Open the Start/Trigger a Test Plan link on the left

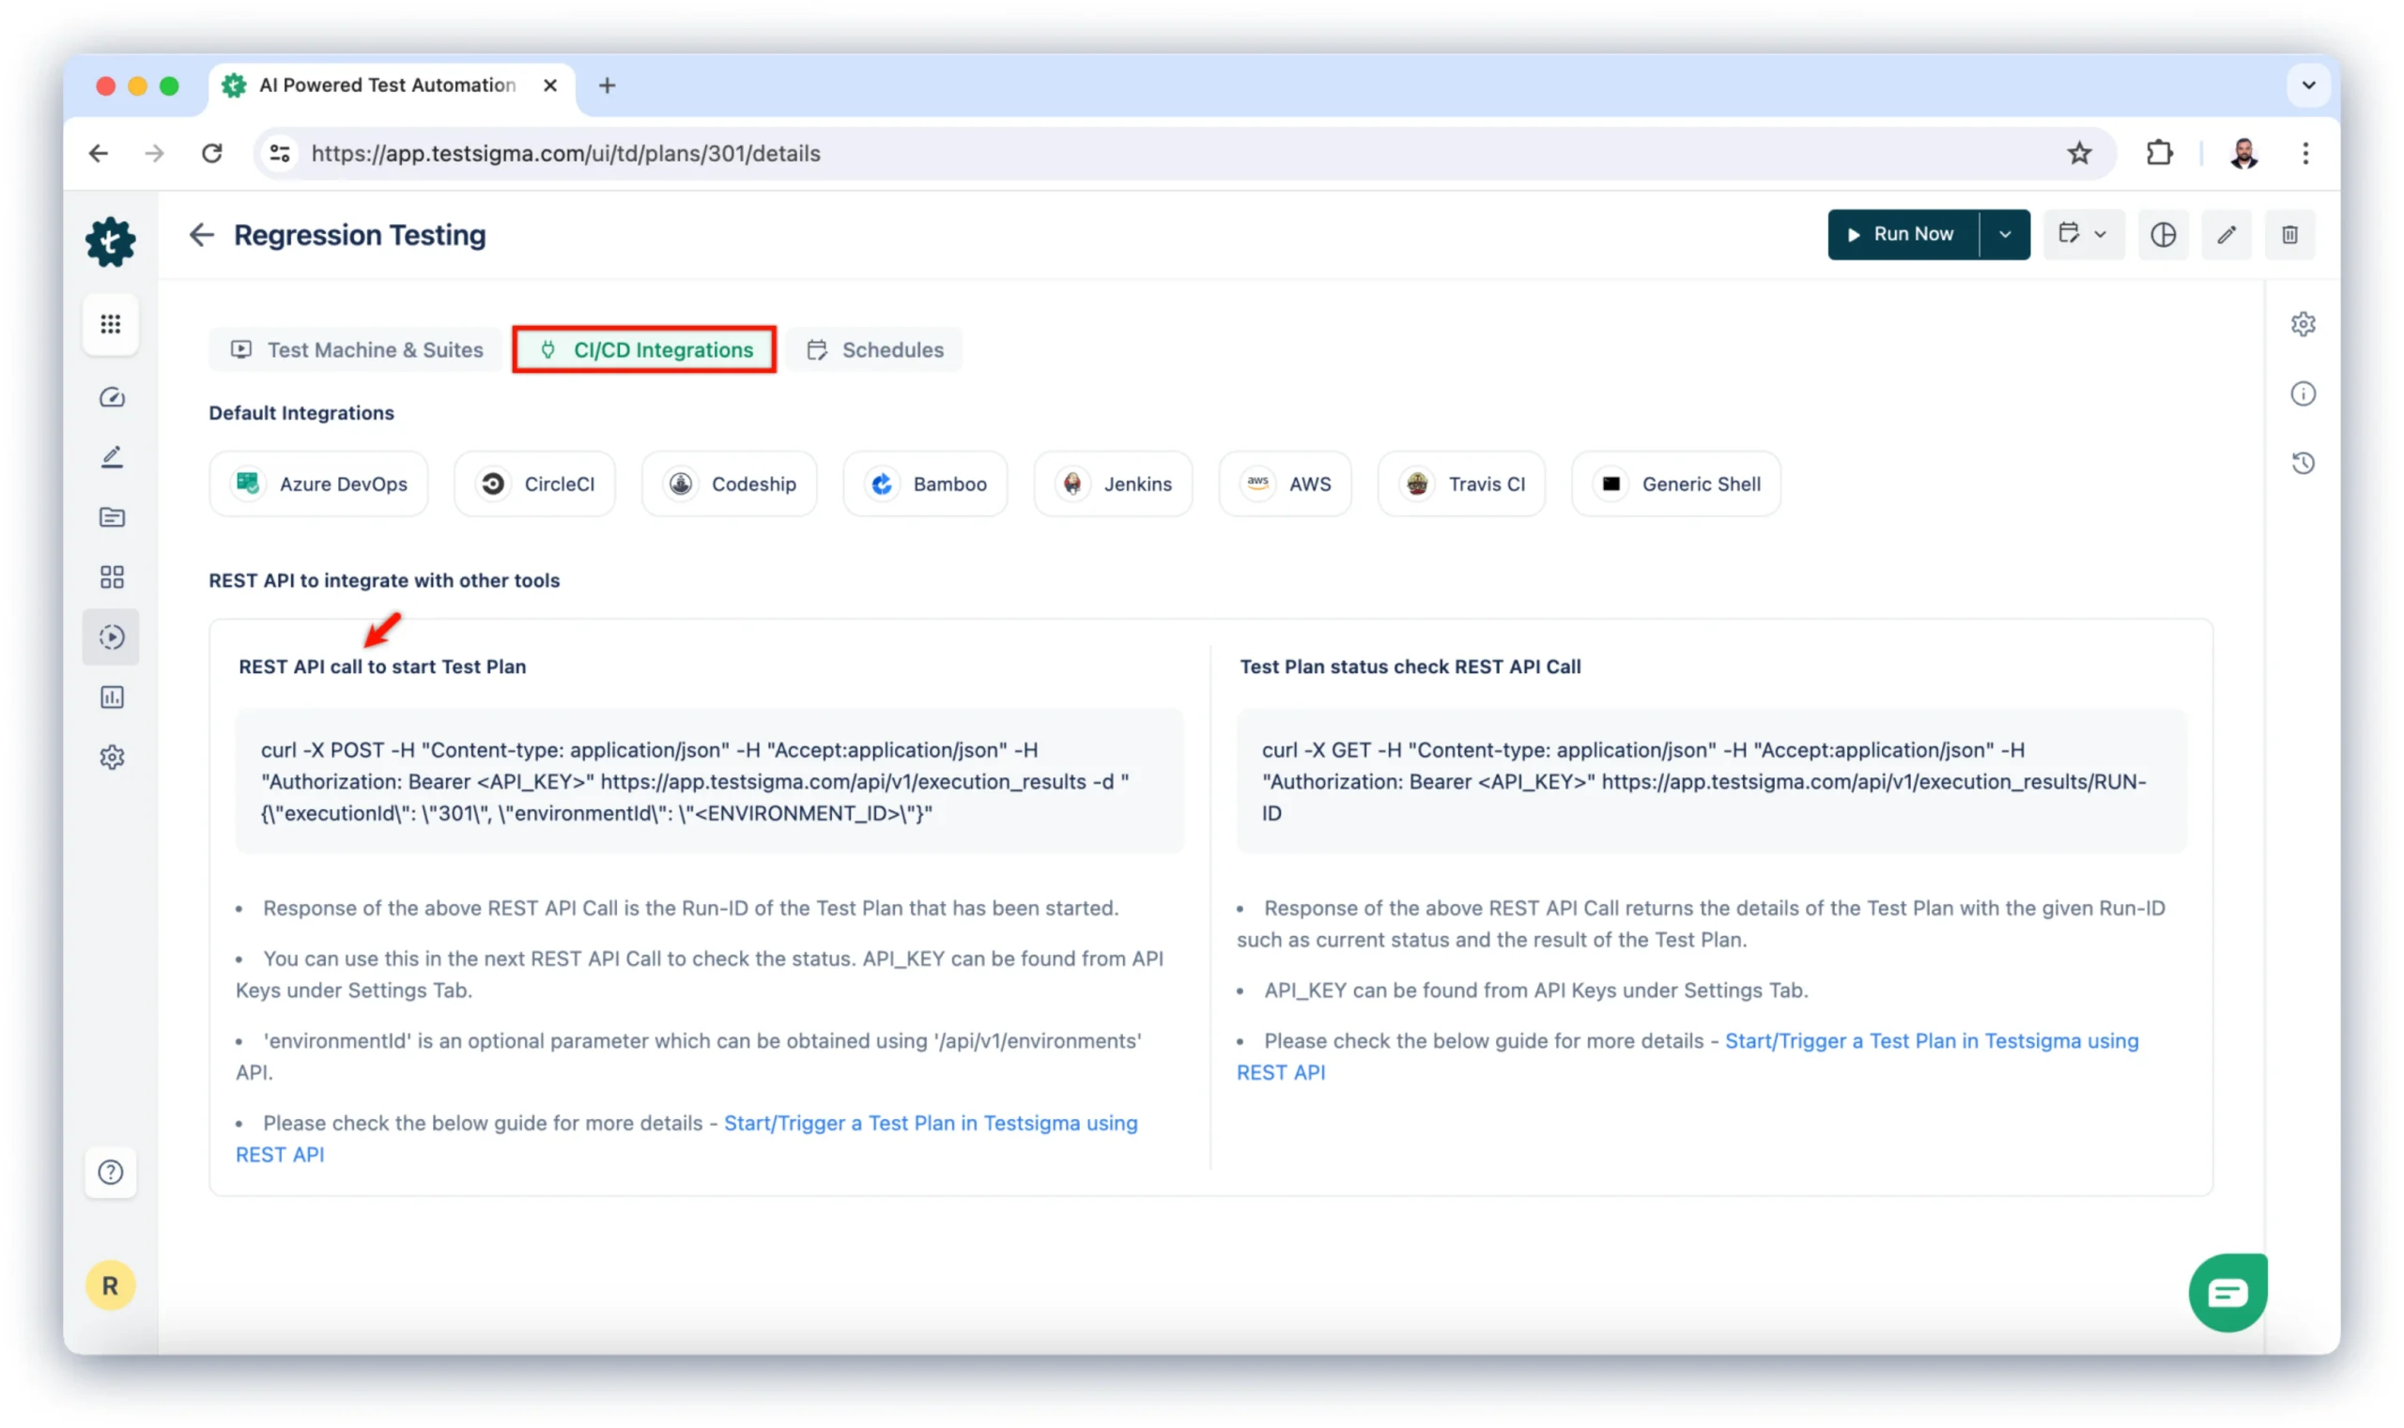click(930, 1123)
